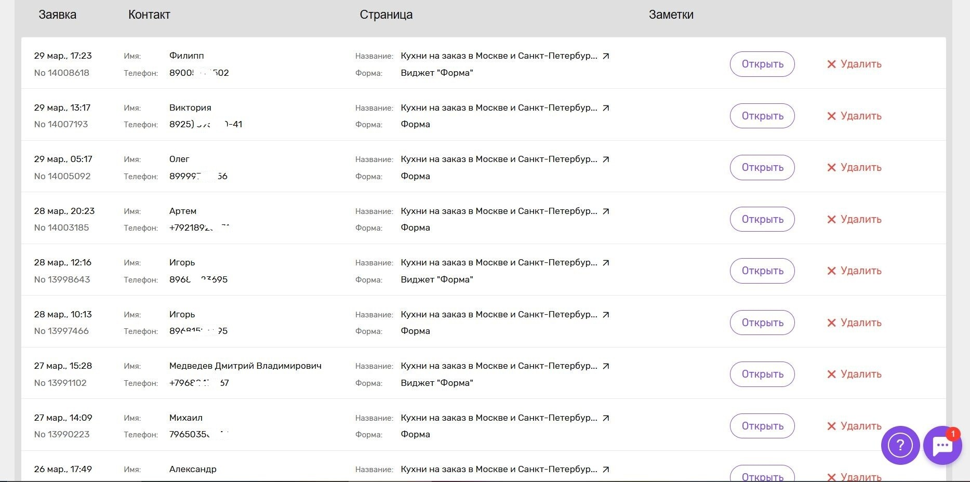Screen dimensions: 970x482
Task: Open page arrow for Медведев Дмитрий's request
Action: coord(606,366)
